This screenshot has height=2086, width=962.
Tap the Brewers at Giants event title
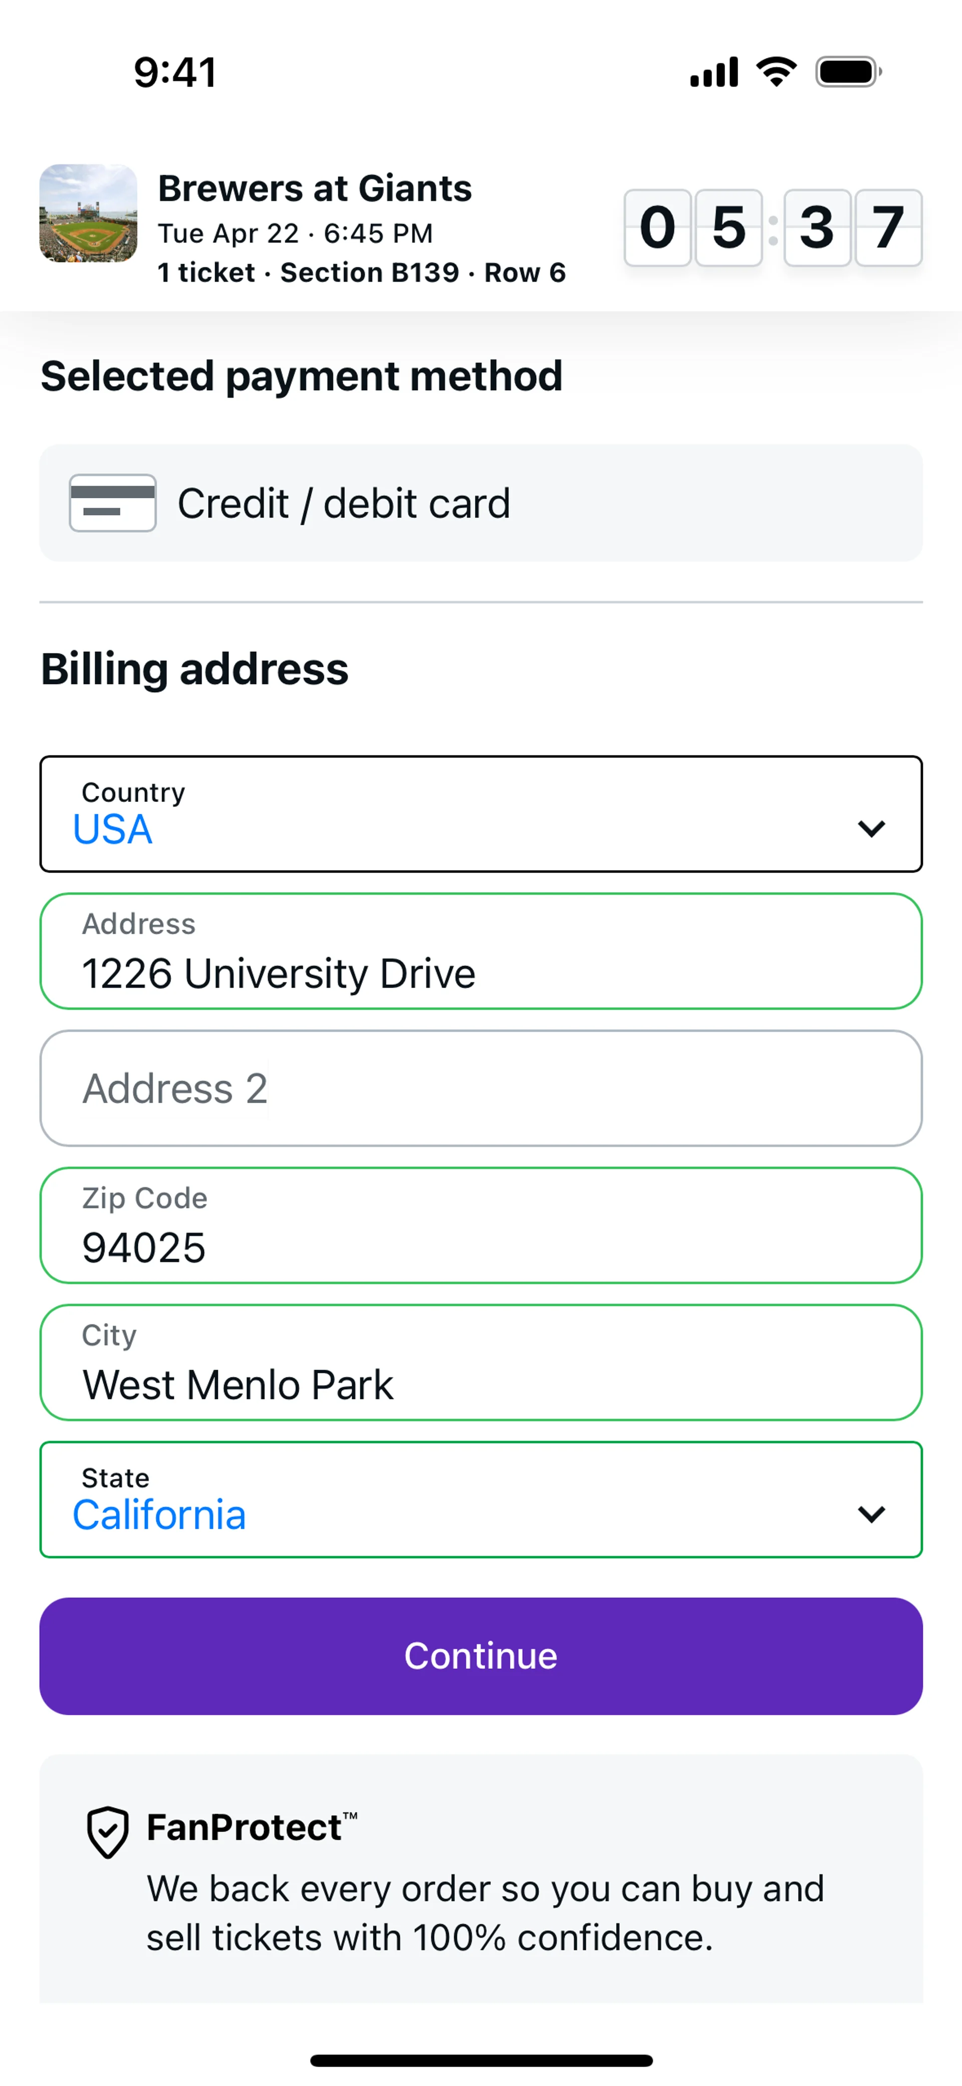(315, 188)
